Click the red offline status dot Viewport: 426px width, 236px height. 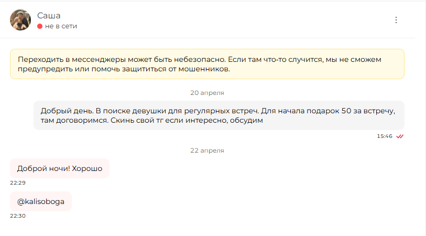[x=40, y=26]
